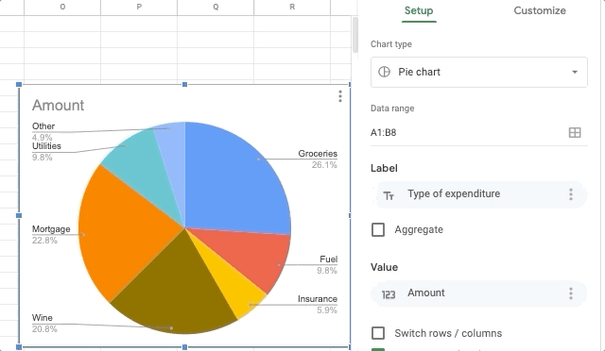Image resolution: width=605 pixels, height=351 pixels.
Task: Select column Q header
Action: pos(216,8)
